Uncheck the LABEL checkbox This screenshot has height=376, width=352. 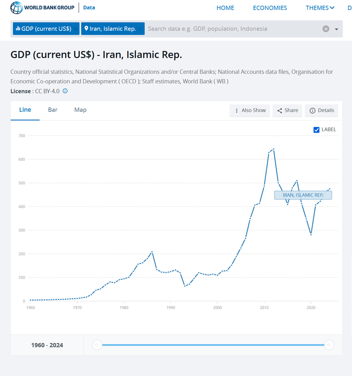[316, 130]
